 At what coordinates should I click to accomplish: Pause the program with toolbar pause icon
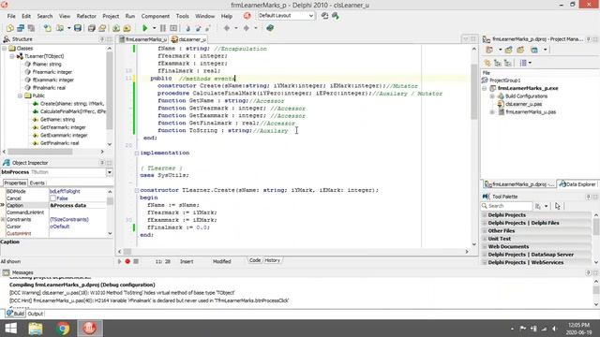(163, 28)
